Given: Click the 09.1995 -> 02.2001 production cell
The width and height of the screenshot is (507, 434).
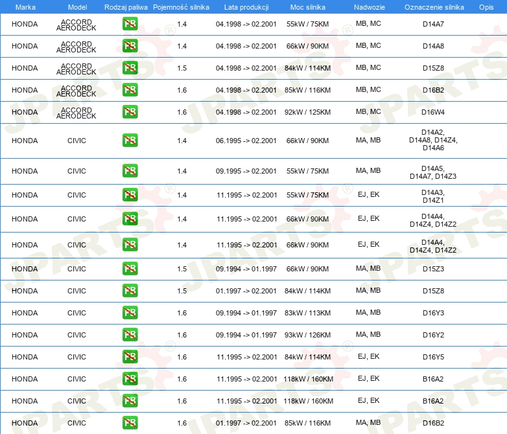Looking at the screenshot, I should pos(246,171).
